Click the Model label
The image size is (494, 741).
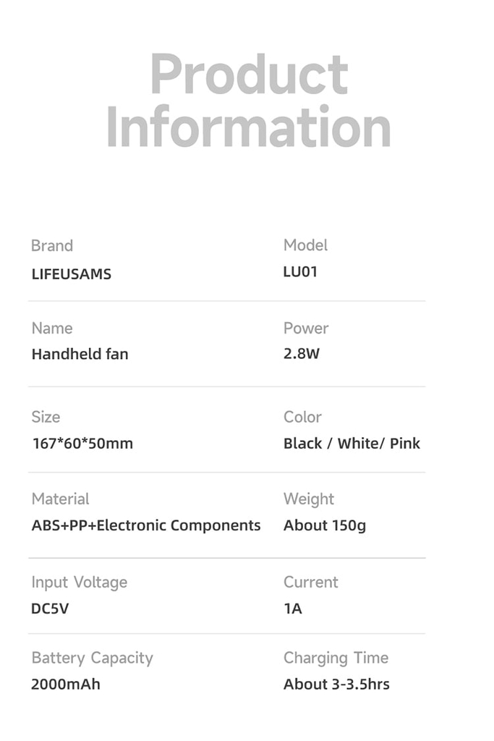pos(305,245)
